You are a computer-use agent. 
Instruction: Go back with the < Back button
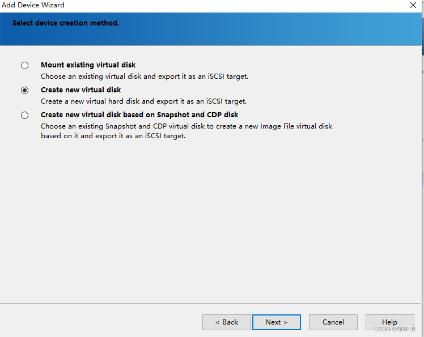click(x=227, y=322)
